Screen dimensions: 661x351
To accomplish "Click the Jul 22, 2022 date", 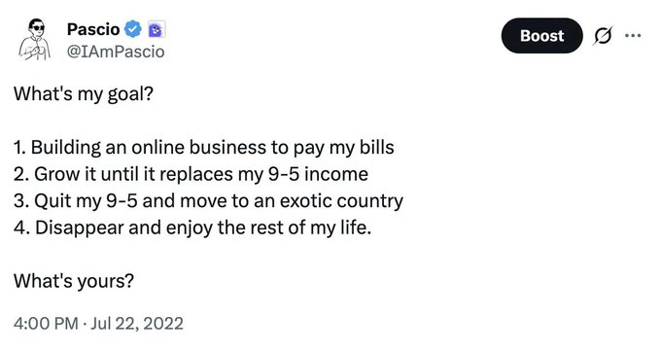I will tap(137, 324).
